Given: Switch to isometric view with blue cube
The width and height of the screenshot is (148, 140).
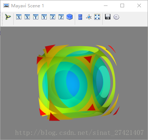Looking at the screenshot, I should pos(70,17).
